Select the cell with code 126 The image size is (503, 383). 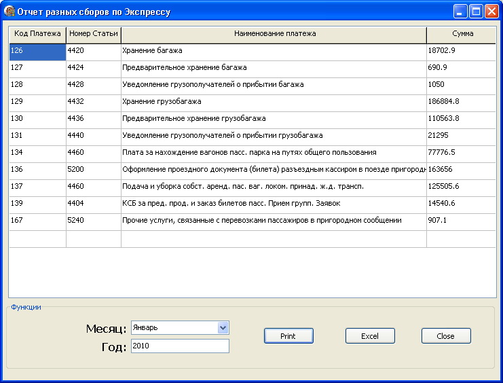(x=37, y=52)
